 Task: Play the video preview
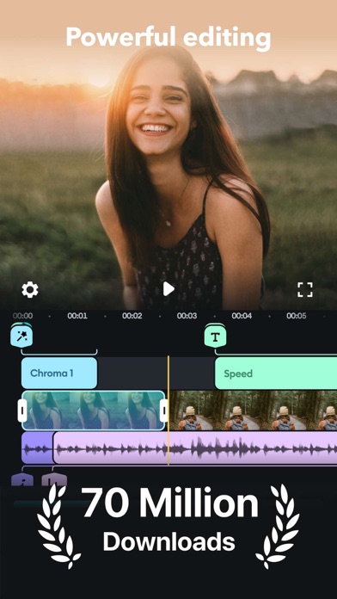point(168,289)
